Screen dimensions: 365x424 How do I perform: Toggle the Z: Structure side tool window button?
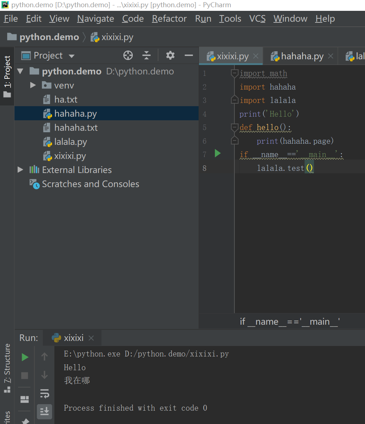(7, 368)
